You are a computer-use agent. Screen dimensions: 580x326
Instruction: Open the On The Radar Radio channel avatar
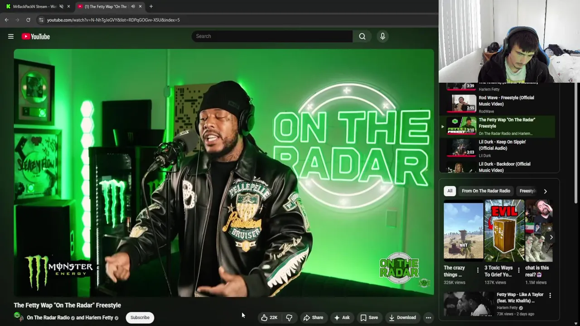(x=19, y=317)
